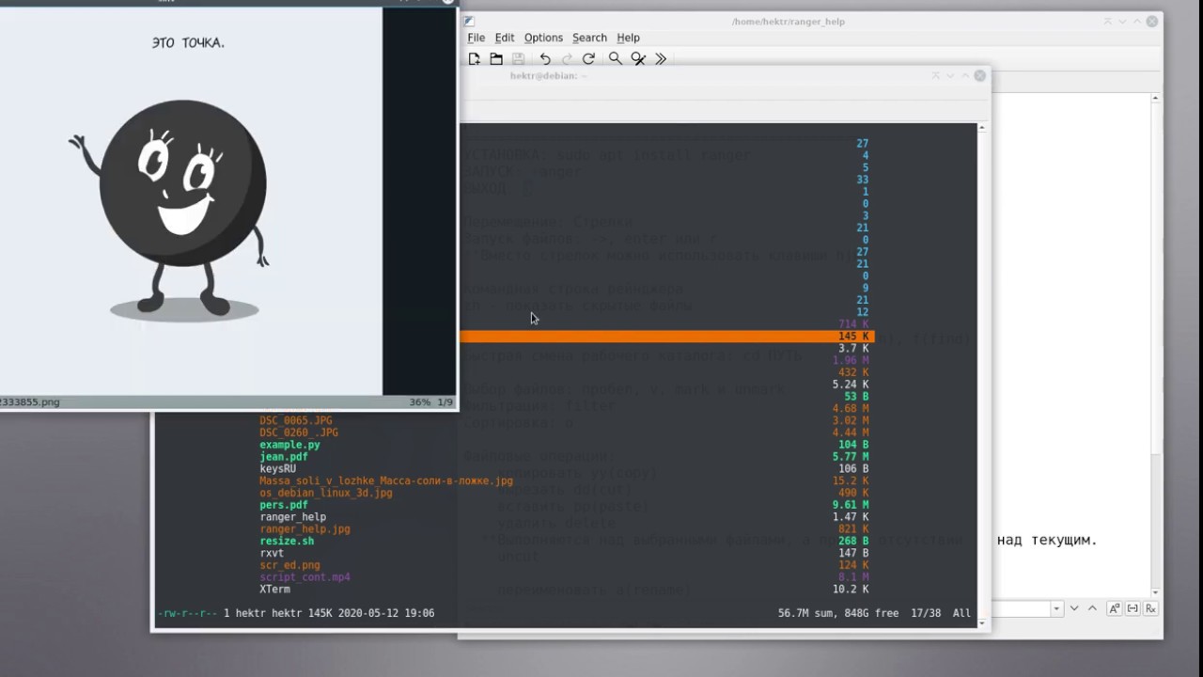
Task: Expand toolbar overflow double-chevron
Action: [661, 58]
